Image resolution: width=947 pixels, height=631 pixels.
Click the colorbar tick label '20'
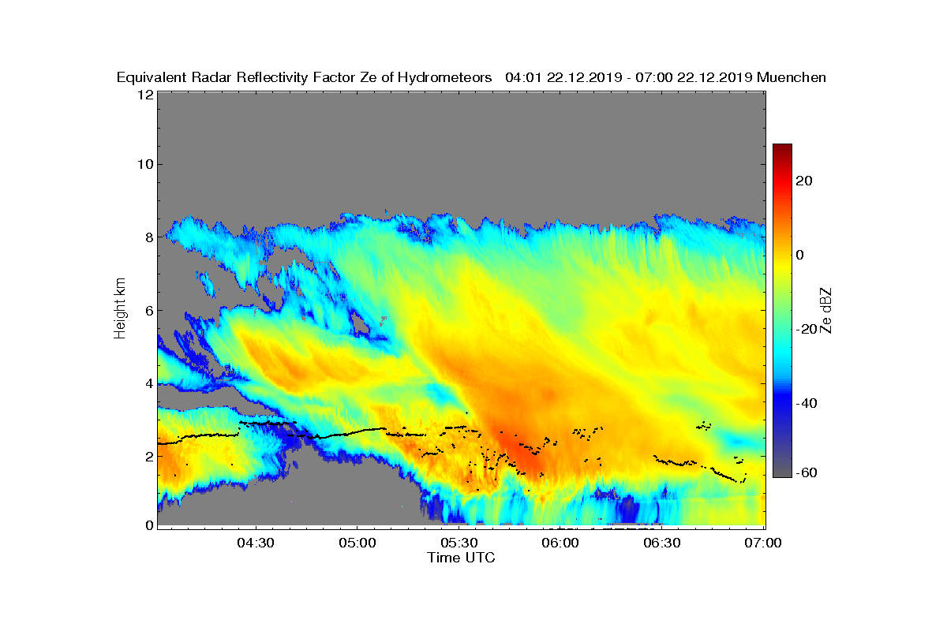[x=804, y=181]
